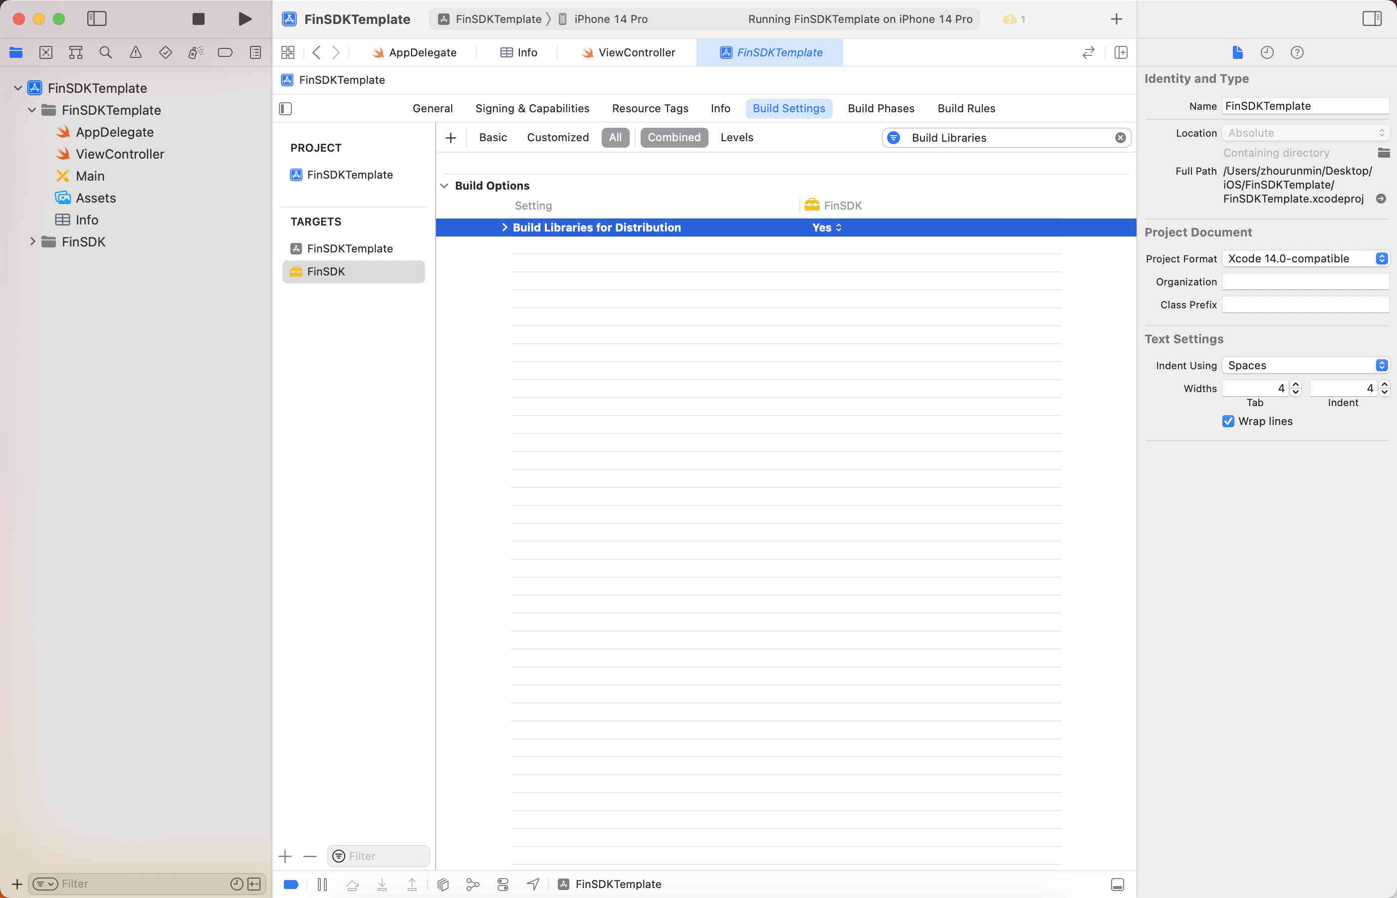The image size is (1397, 898).
Task: Pause program execution in debug bar
Action: point(322,884)
